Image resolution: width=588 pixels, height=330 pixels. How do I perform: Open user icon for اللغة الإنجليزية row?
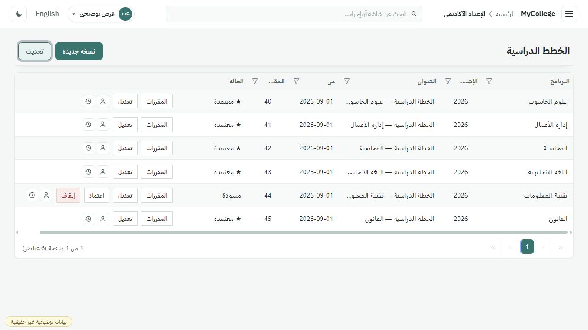(103, 172)
